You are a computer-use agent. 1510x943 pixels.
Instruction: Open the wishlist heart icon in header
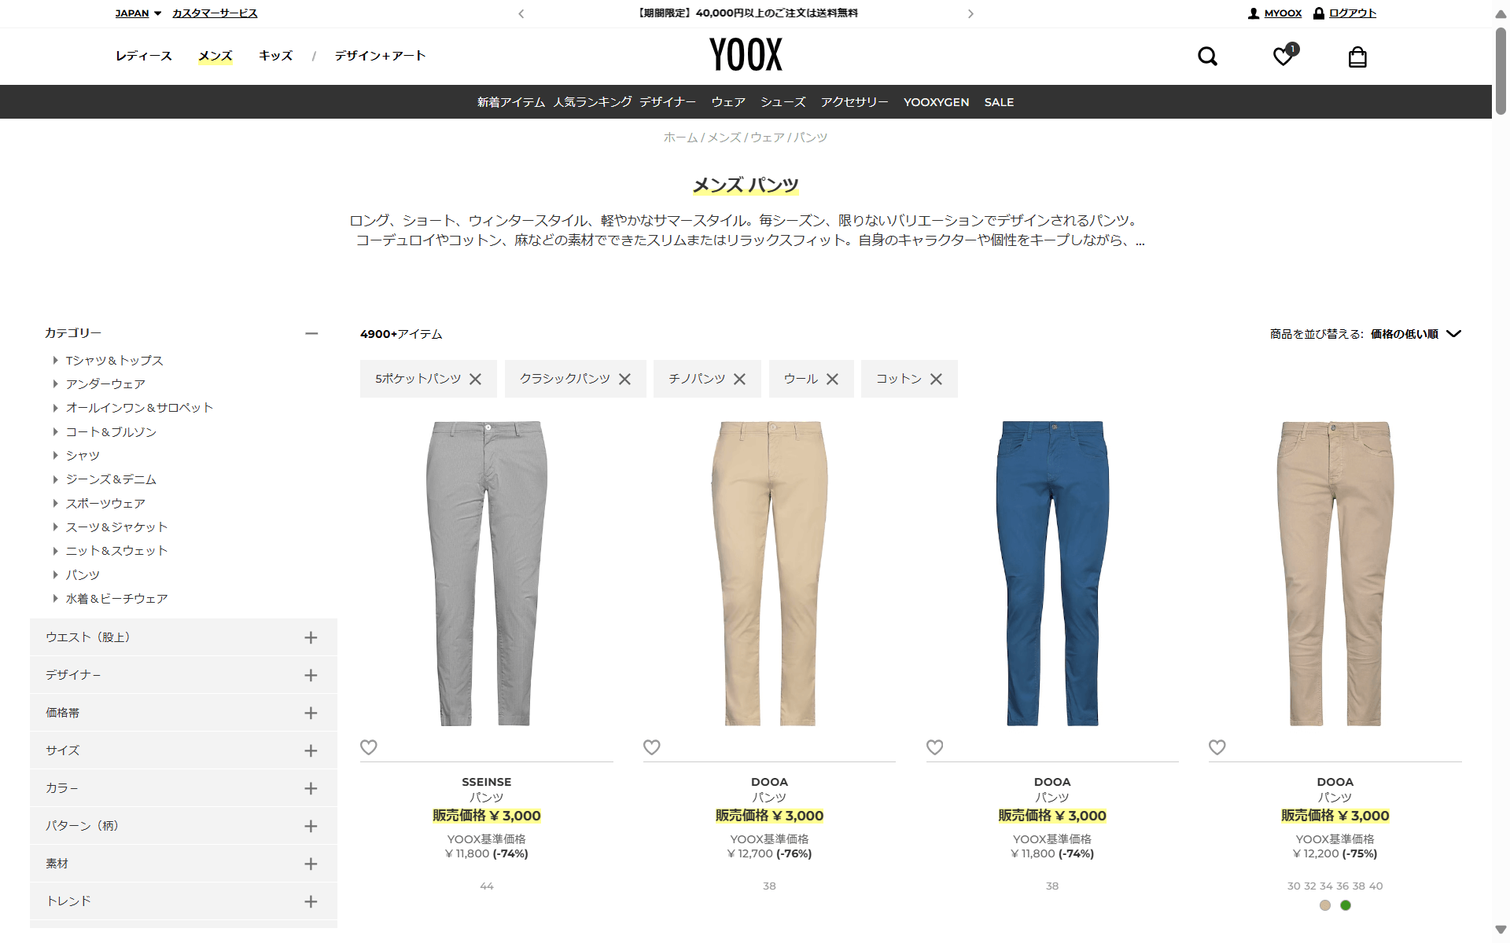[1284, 55]
